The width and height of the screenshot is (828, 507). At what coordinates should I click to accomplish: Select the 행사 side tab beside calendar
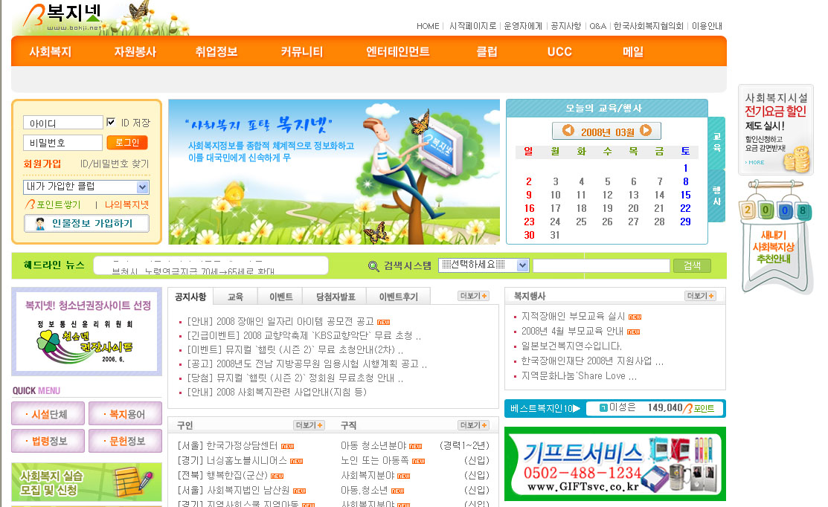716,196
